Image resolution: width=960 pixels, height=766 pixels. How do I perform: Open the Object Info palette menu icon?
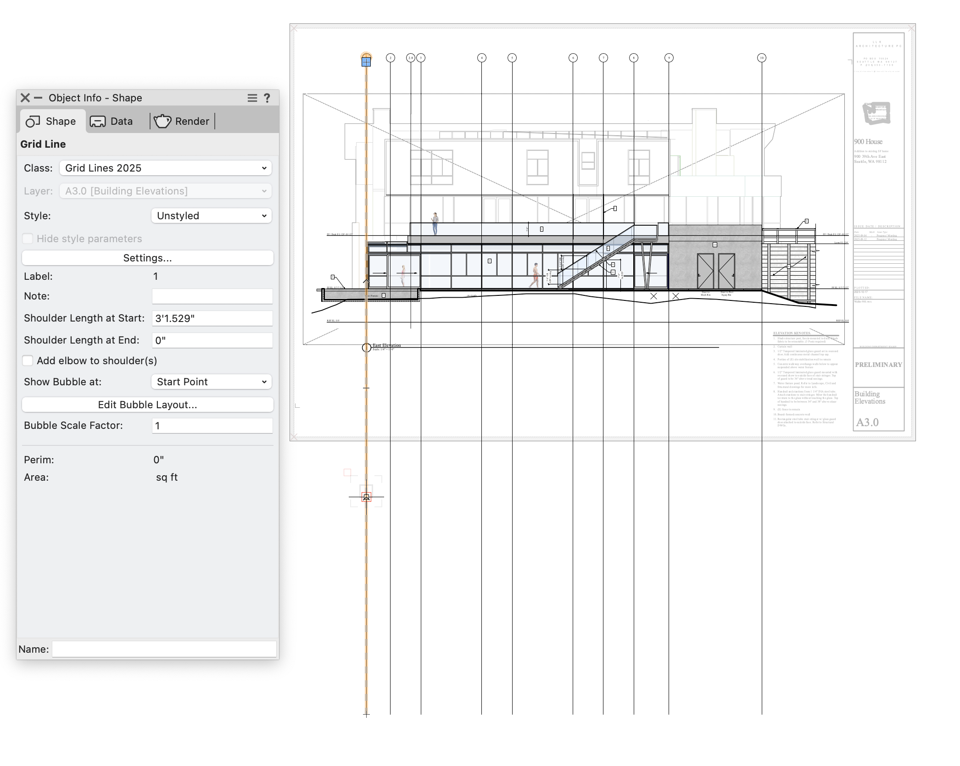(252, 98)
